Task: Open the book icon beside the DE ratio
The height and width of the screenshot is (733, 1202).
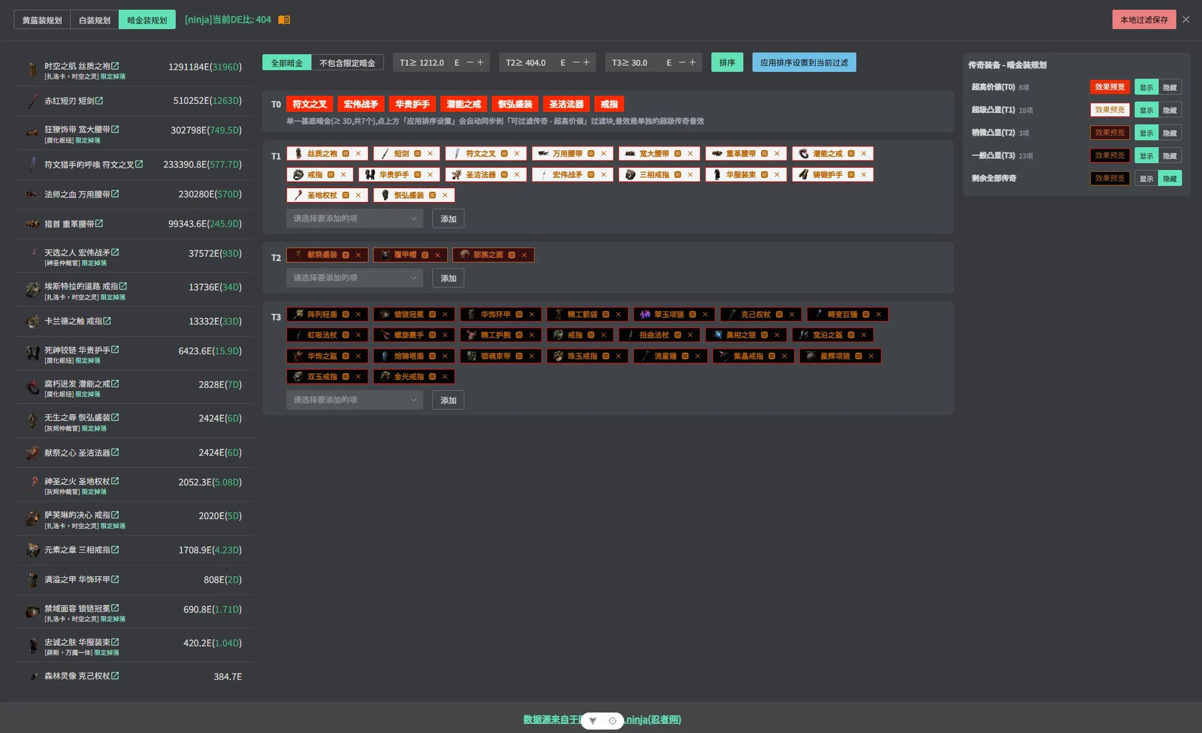Action: (284, 20)
